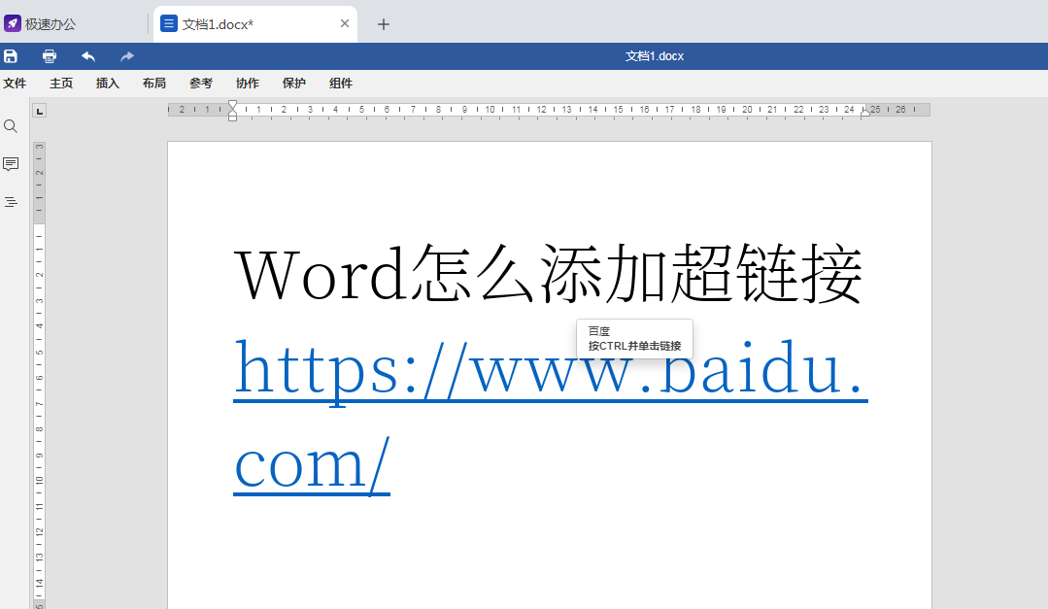Open the 协作 tab
The width and height of the screenshot is (1048, 609).
(x=248, y=83)
